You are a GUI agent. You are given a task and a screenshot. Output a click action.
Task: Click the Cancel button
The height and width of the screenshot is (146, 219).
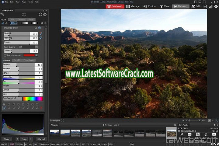tap(41, 139)
